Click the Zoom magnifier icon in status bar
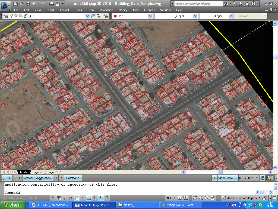The height and width of the screenshot is (209, 278). pyautogui.click(x=201, y=198)
